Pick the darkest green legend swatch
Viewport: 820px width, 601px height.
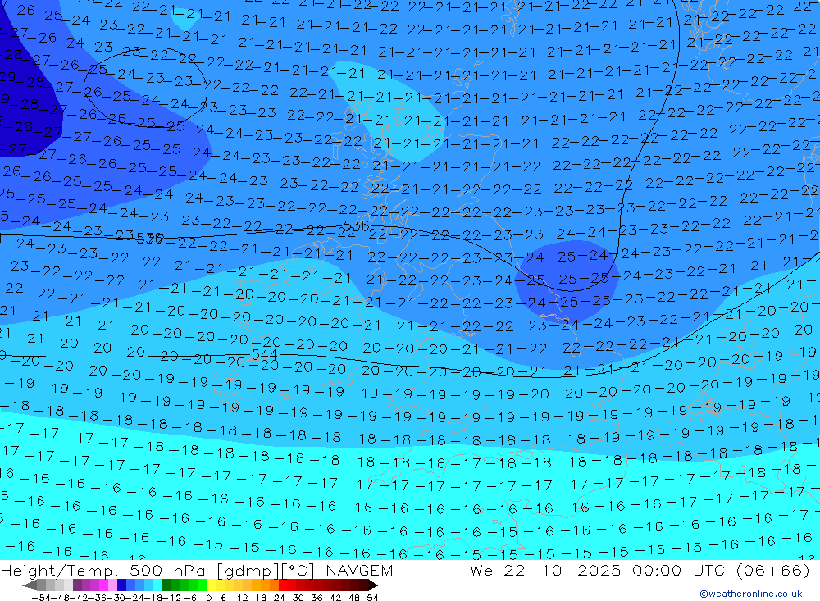[x=166, y=585]
